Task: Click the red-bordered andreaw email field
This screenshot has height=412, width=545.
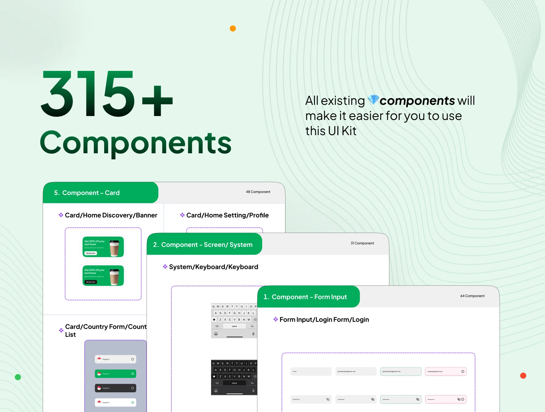Action: (x=446, y=371)
